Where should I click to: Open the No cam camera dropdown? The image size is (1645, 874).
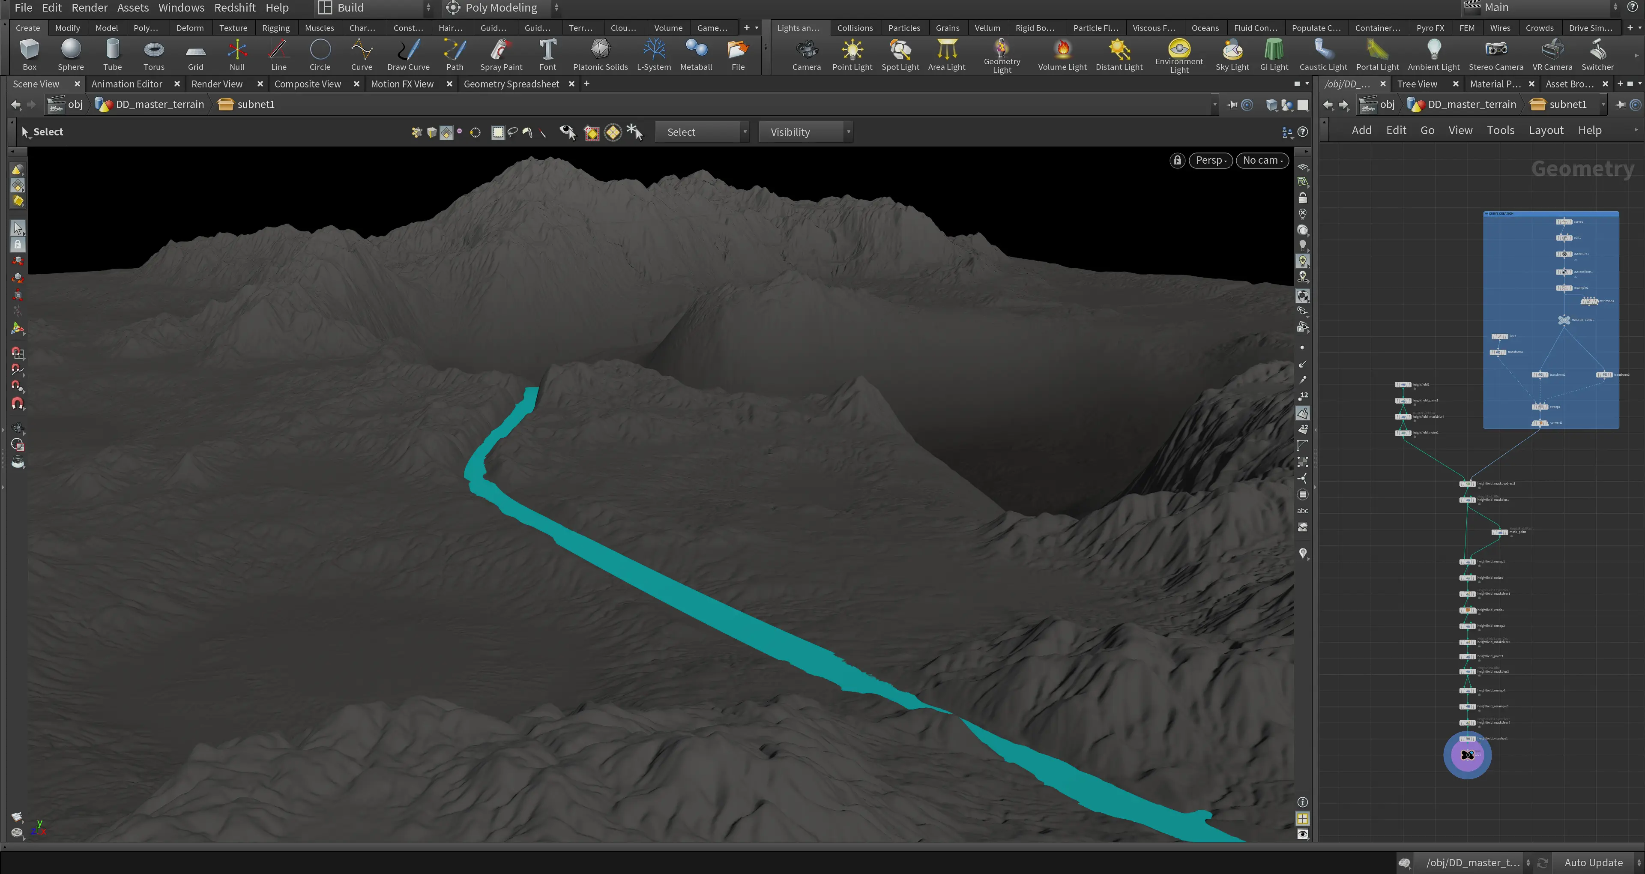(1262, 160)
